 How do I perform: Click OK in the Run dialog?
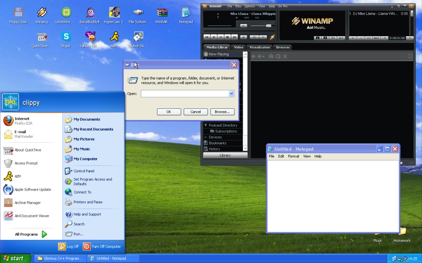click(x=169, y=112)
